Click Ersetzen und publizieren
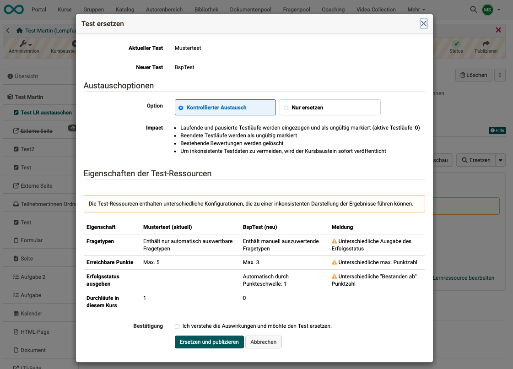513x369 pixels. 209,342
